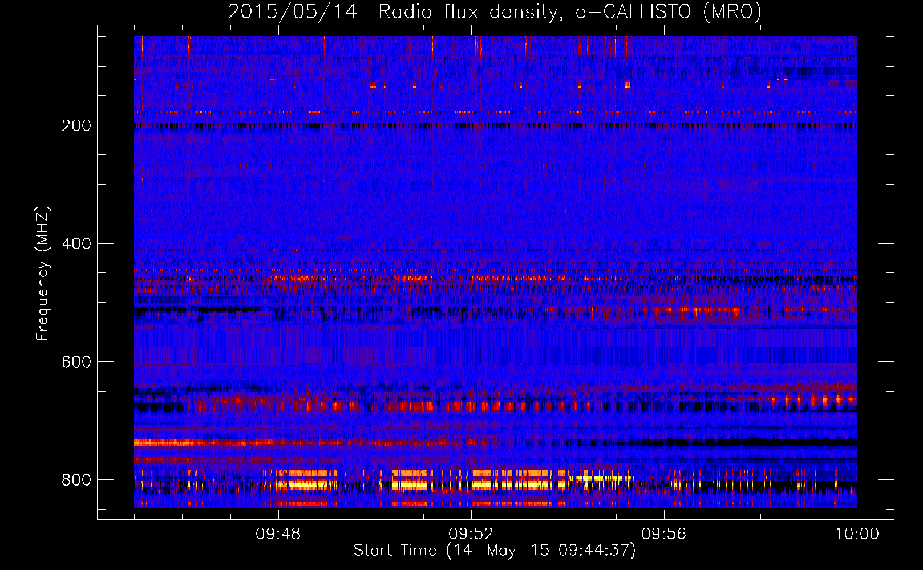Image resolution: width=923 pixels, height=570 pixels.
Task: Select the 600 frequency tick label
Action: pos(76,362)
